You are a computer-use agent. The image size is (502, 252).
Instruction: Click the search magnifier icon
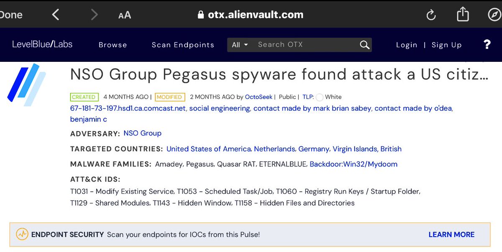(364, 45)
